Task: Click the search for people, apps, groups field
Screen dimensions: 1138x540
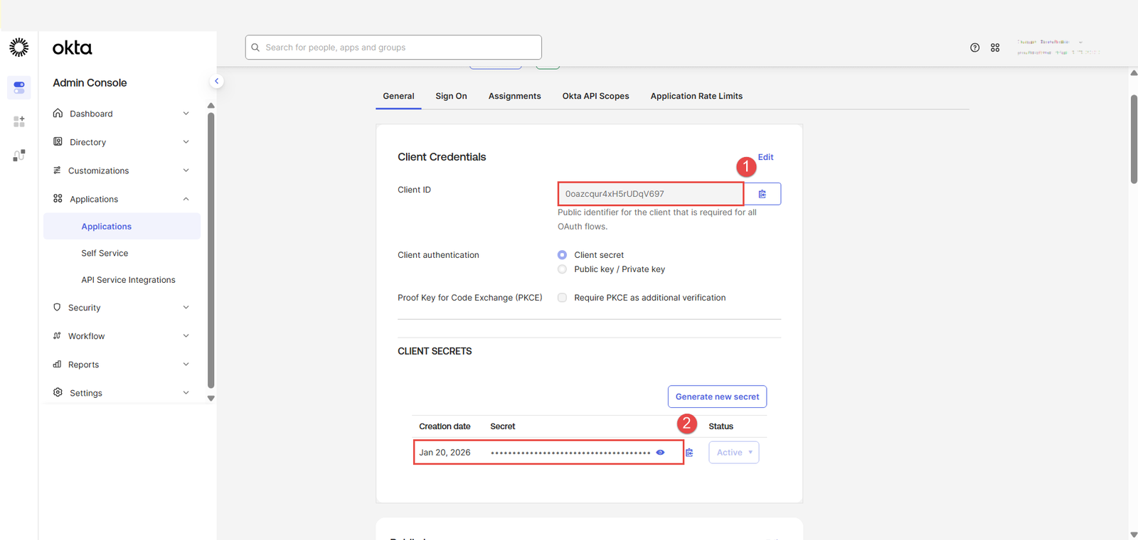Action: point(393,48)
